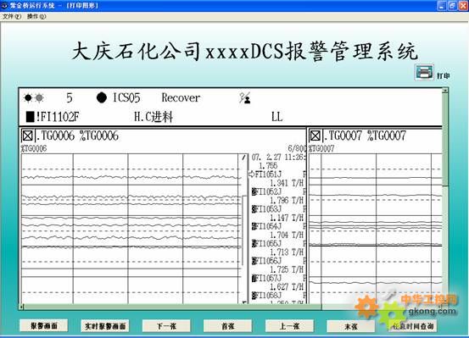Click the user icon after Recover
Viewport: 469px width, 338px height.
coord(245,98)
